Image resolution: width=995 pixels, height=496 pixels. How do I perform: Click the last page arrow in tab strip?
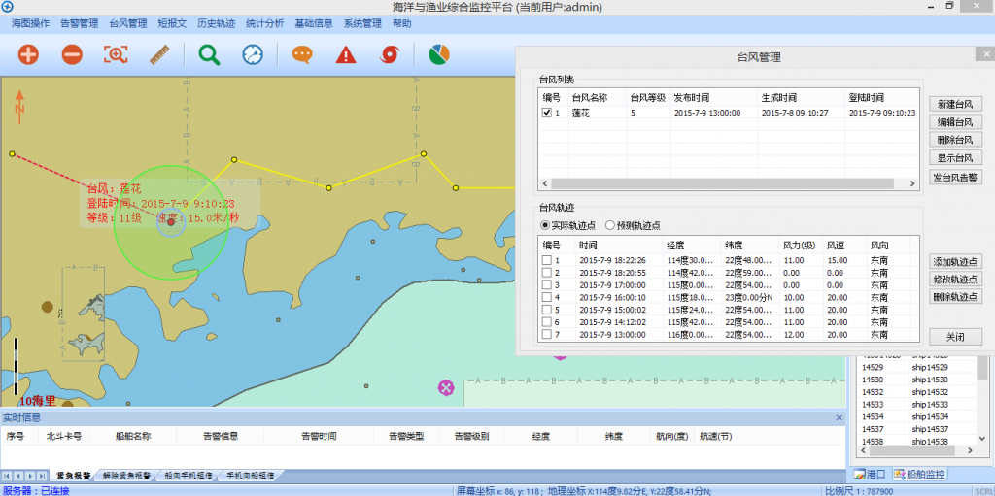pos(41,475)
